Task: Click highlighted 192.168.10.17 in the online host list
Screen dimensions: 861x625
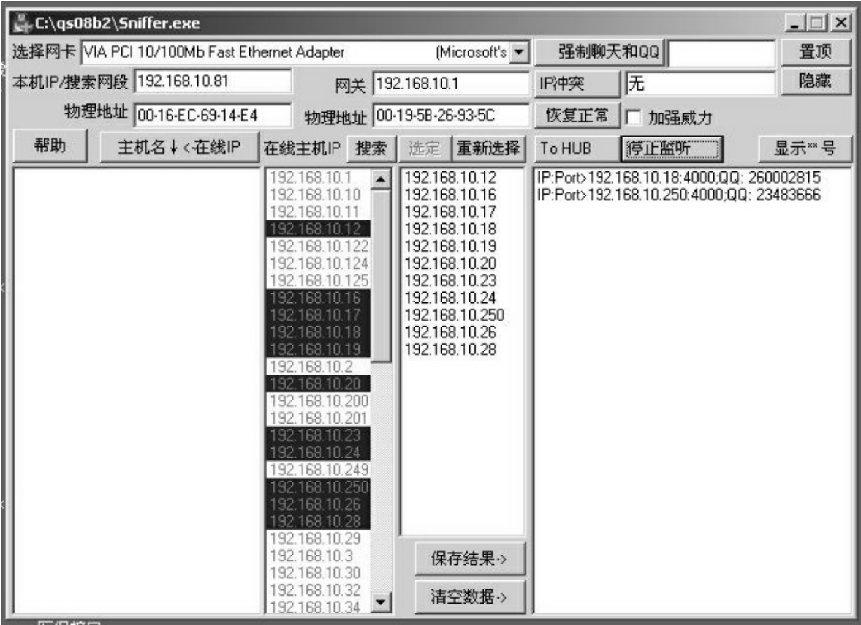Action: [x=319, y=315]
